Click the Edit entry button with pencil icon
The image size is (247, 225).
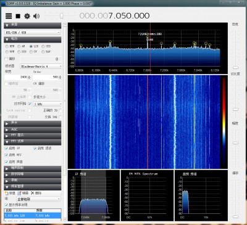click(x=23, y=193)
